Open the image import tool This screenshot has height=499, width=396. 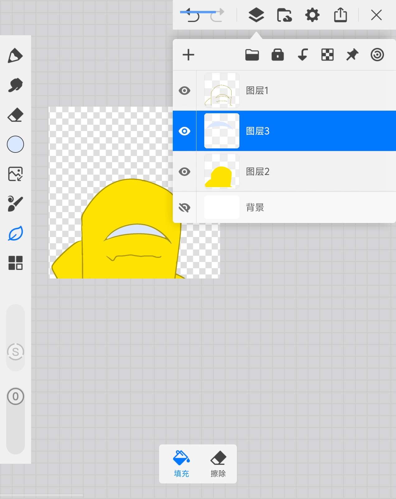click(x=15, y=174)
